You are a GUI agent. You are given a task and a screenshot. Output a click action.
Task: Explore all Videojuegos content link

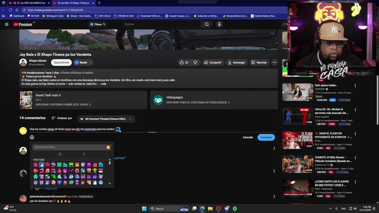click(198, 102)
